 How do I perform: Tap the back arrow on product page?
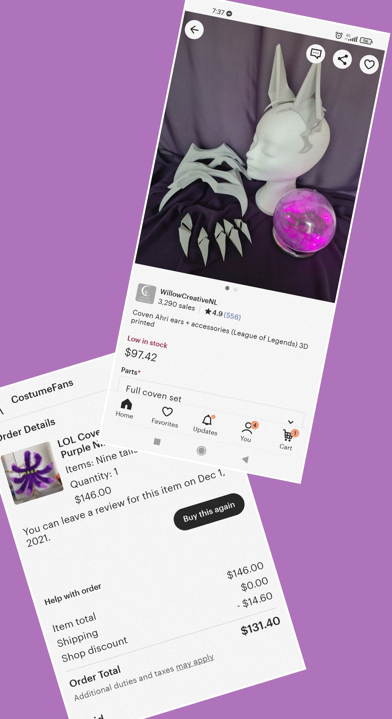(x=194, y=30)
